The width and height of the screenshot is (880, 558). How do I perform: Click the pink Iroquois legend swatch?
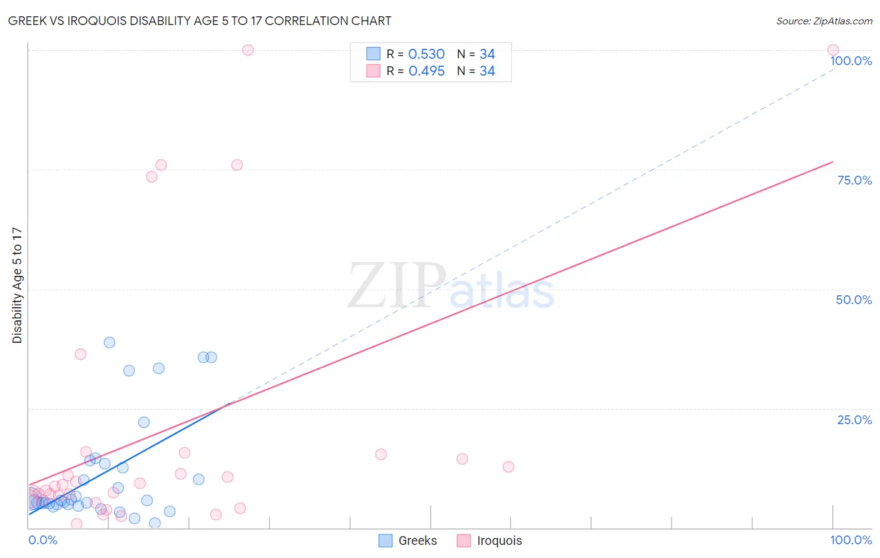pos(464,540)
